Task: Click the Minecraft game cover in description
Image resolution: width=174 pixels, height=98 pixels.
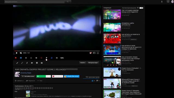Action: [28, 94]
